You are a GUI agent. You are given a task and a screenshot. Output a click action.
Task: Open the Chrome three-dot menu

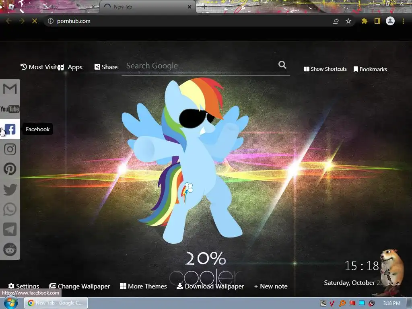point(403,21)
